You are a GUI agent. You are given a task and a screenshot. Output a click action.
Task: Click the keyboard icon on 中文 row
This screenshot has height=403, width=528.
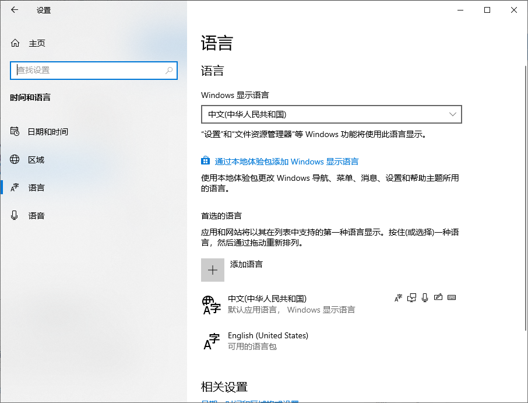(452, 298)
